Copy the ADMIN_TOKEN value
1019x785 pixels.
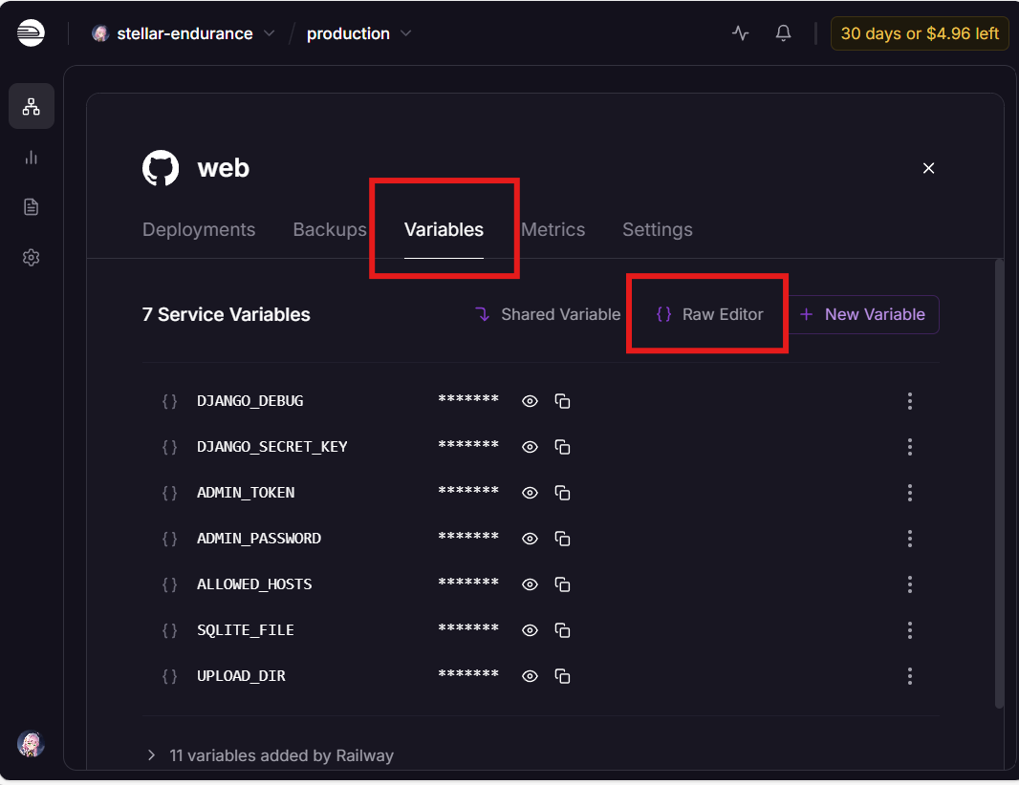562,493
